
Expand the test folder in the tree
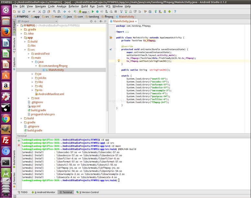tap(29, 98)
